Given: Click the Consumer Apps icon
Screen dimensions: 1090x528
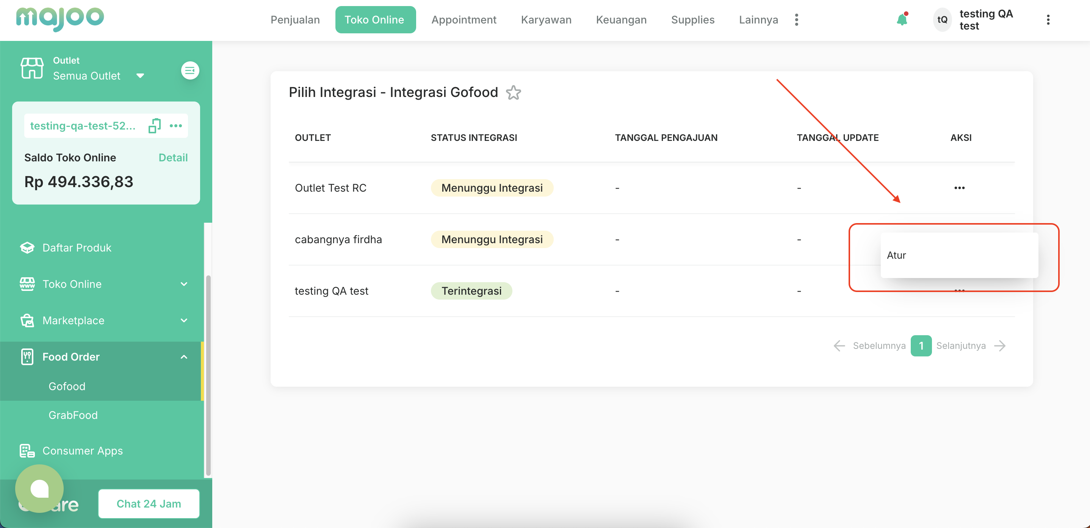Looking at the screenshot, I should 27,451.
